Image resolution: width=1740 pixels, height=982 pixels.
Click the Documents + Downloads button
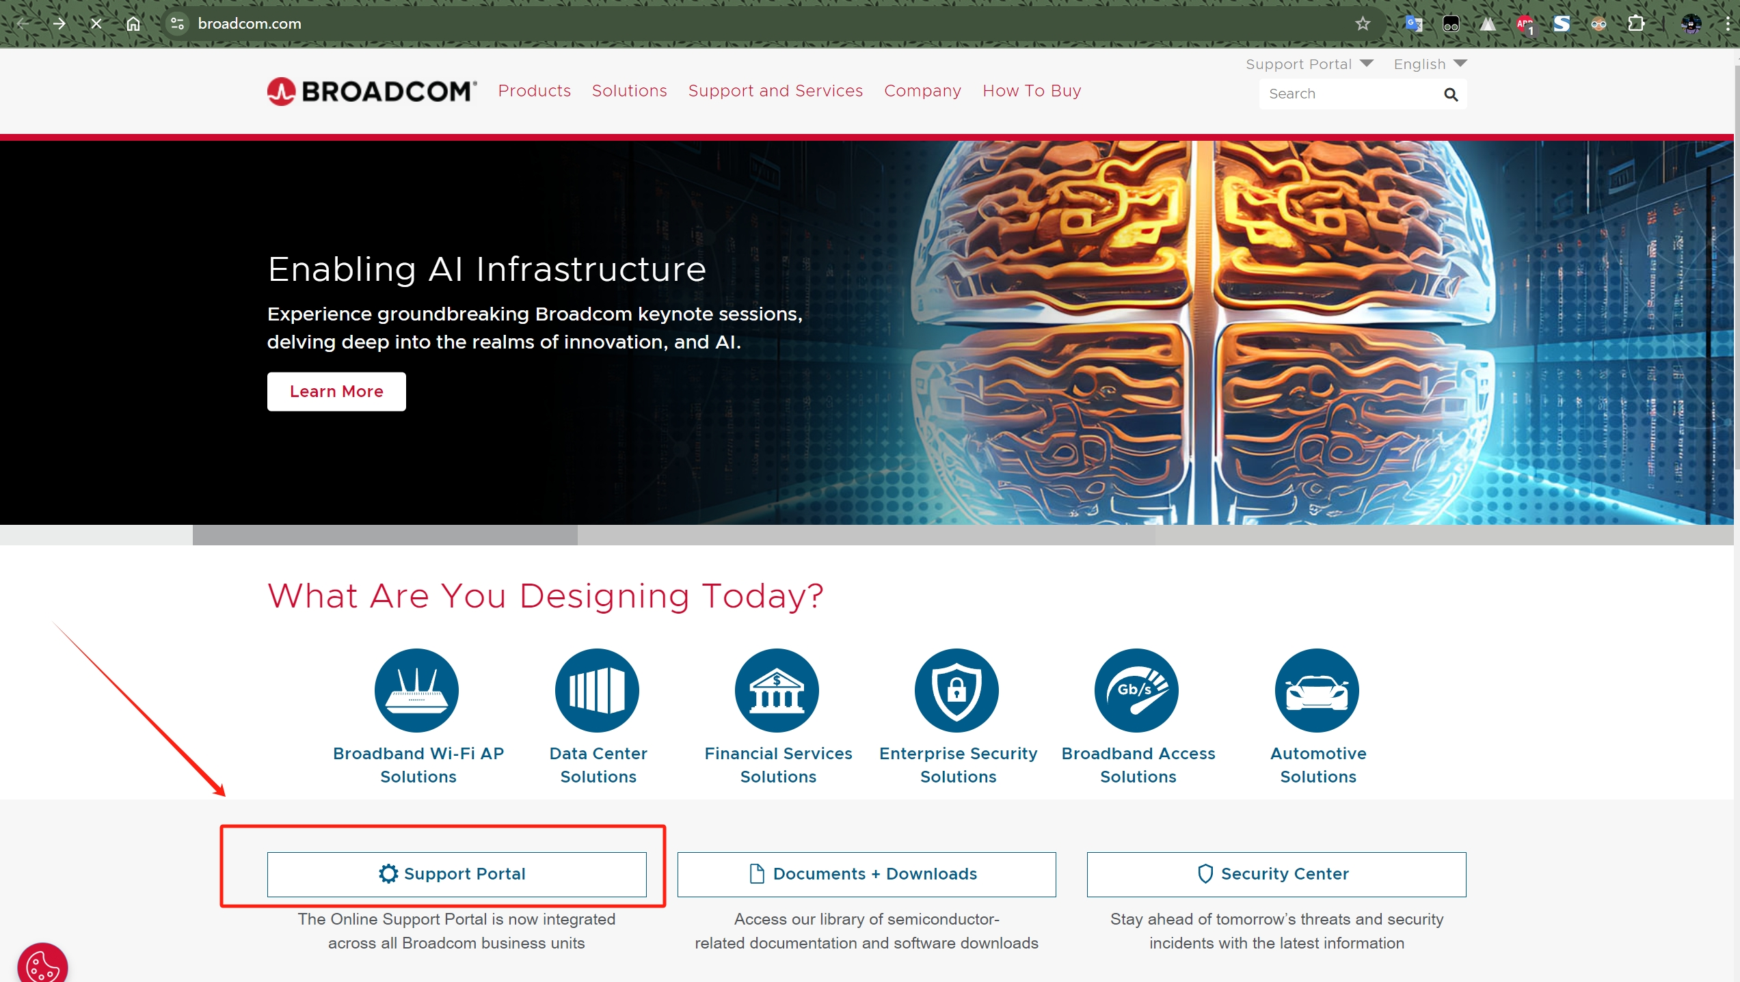pos(866,874)
